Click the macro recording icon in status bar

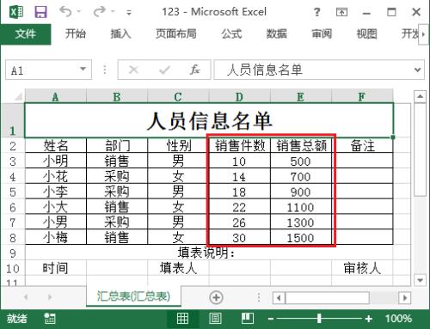coord(49,319)
